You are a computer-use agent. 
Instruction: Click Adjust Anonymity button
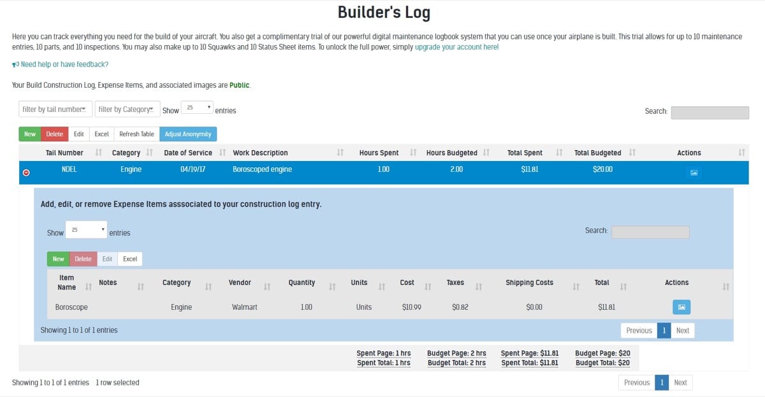188,134
